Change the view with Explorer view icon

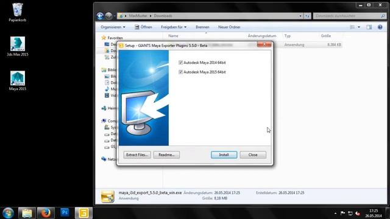point(352,27)
